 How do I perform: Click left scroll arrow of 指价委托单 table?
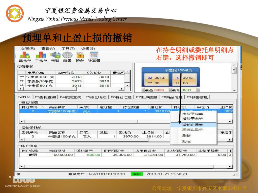click(x=22, y=140)
